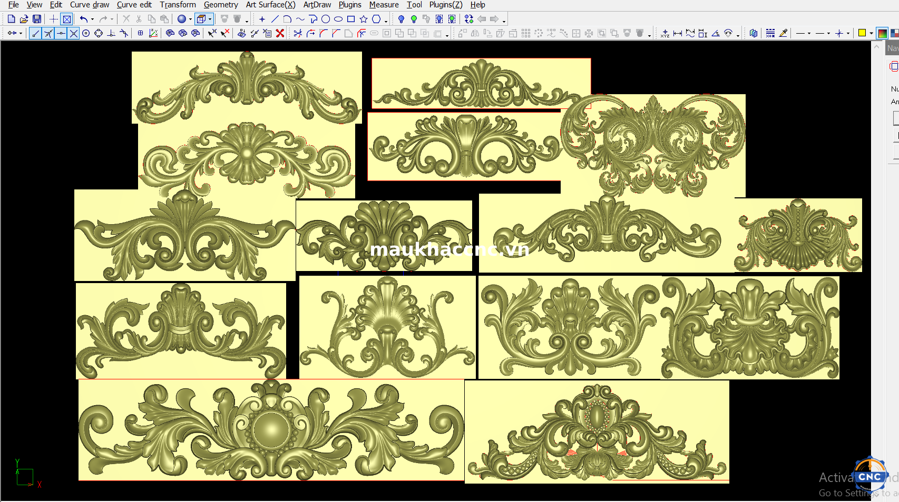899x502 pixels.
Task: Select the curve Trim scissors tool
Action: point(298,33)
